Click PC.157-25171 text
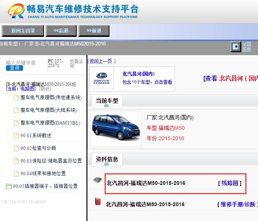 [55, 63]
